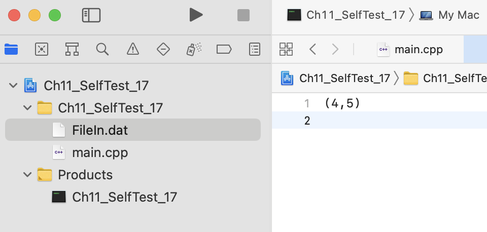
Task: Select main.cpp in the project navigator
Action: tap(99, 152)
